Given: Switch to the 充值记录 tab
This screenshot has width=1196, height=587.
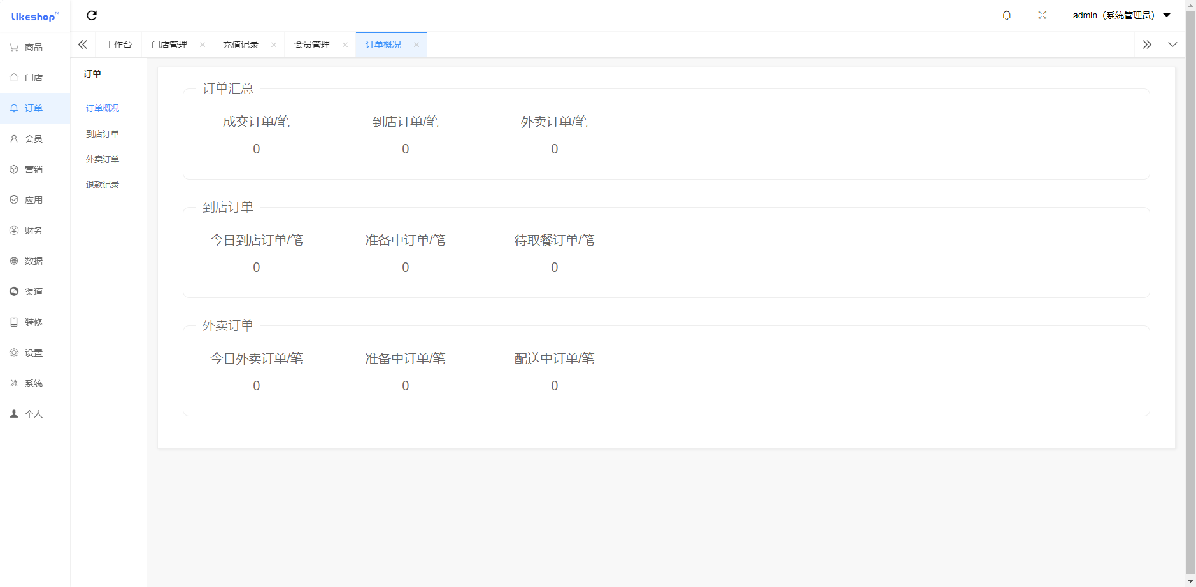Looking at the screenshot, I should point(241,45).
